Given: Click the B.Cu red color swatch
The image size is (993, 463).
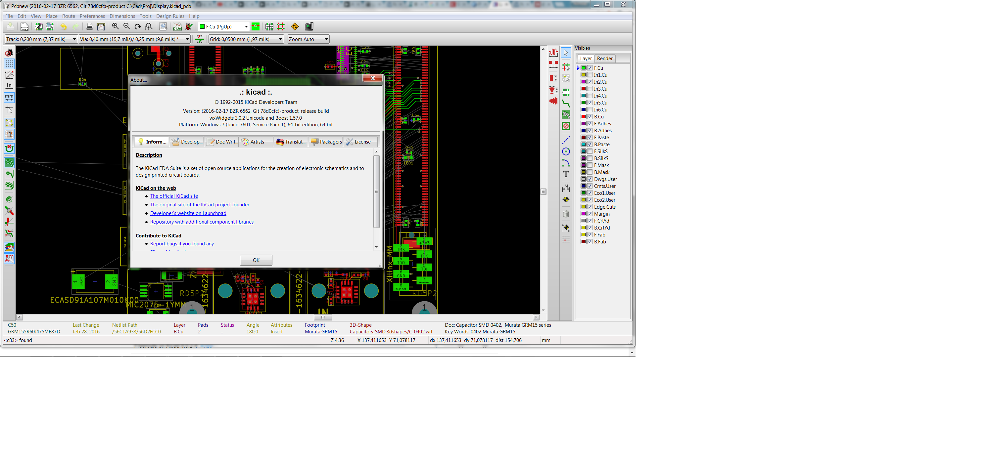Looking at the screenshot, I should click(x=584, y=117).
